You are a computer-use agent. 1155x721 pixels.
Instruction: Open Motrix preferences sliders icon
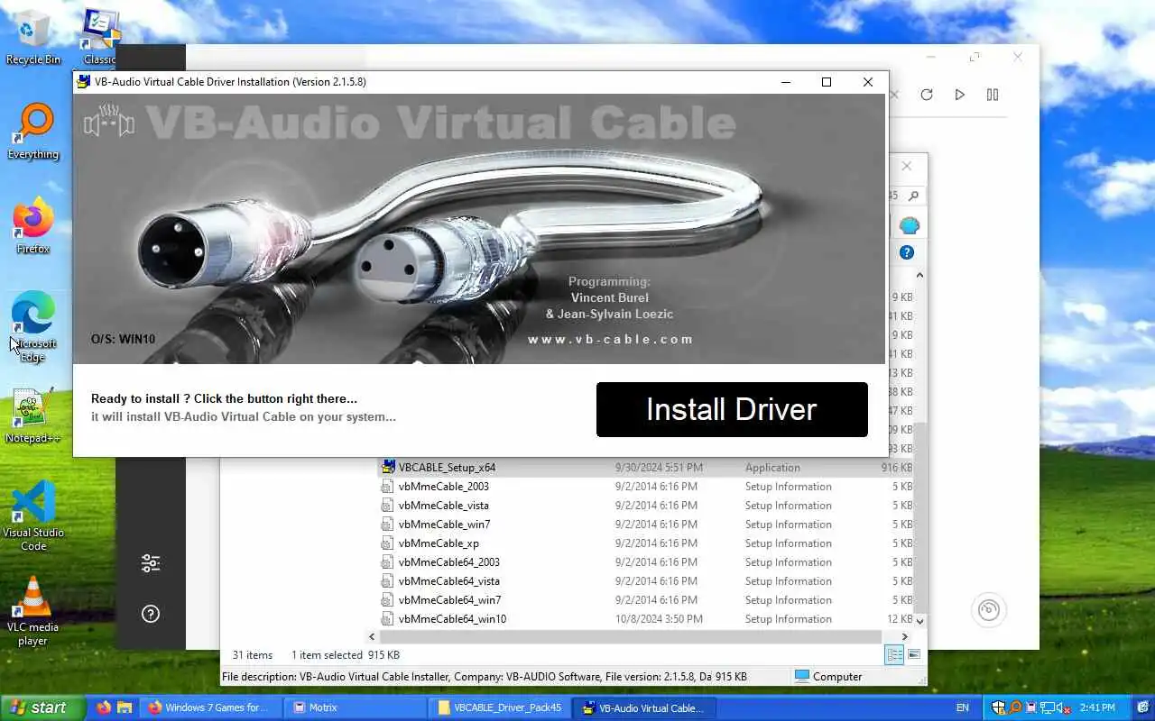pyautogui.click(x=151, y=563)
